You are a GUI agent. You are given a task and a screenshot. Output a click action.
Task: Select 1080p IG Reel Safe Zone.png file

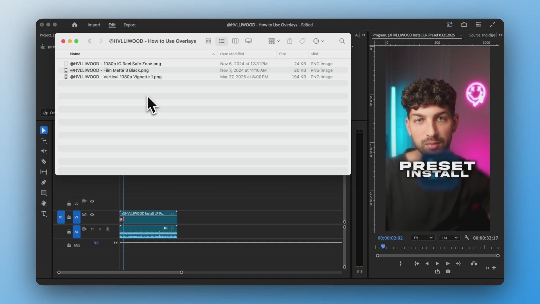[203, 64]
